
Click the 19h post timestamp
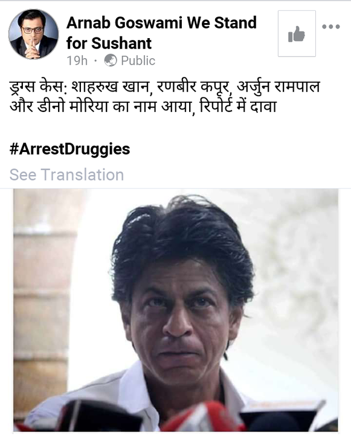[77, 61]
